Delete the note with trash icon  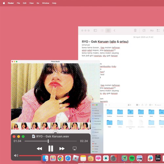135,31
